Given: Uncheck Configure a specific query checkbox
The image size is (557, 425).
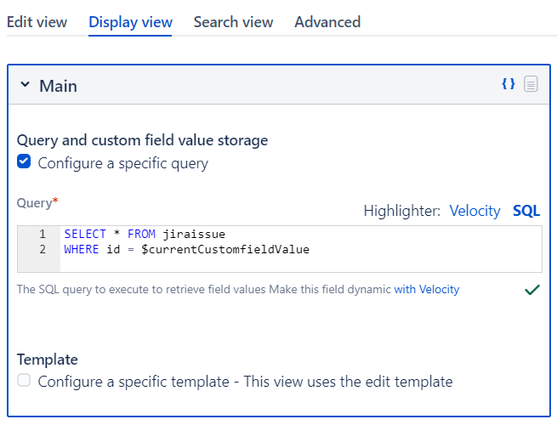Looking at the screenshot, I should point(24,162).
